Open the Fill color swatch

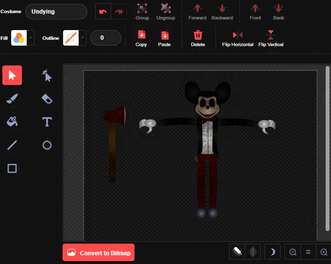point(19,38)
